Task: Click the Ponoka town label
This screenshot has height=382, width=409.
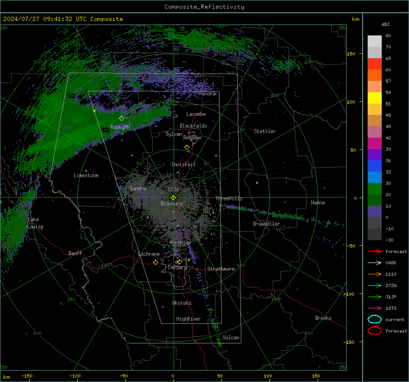Action: coord(207,94)
